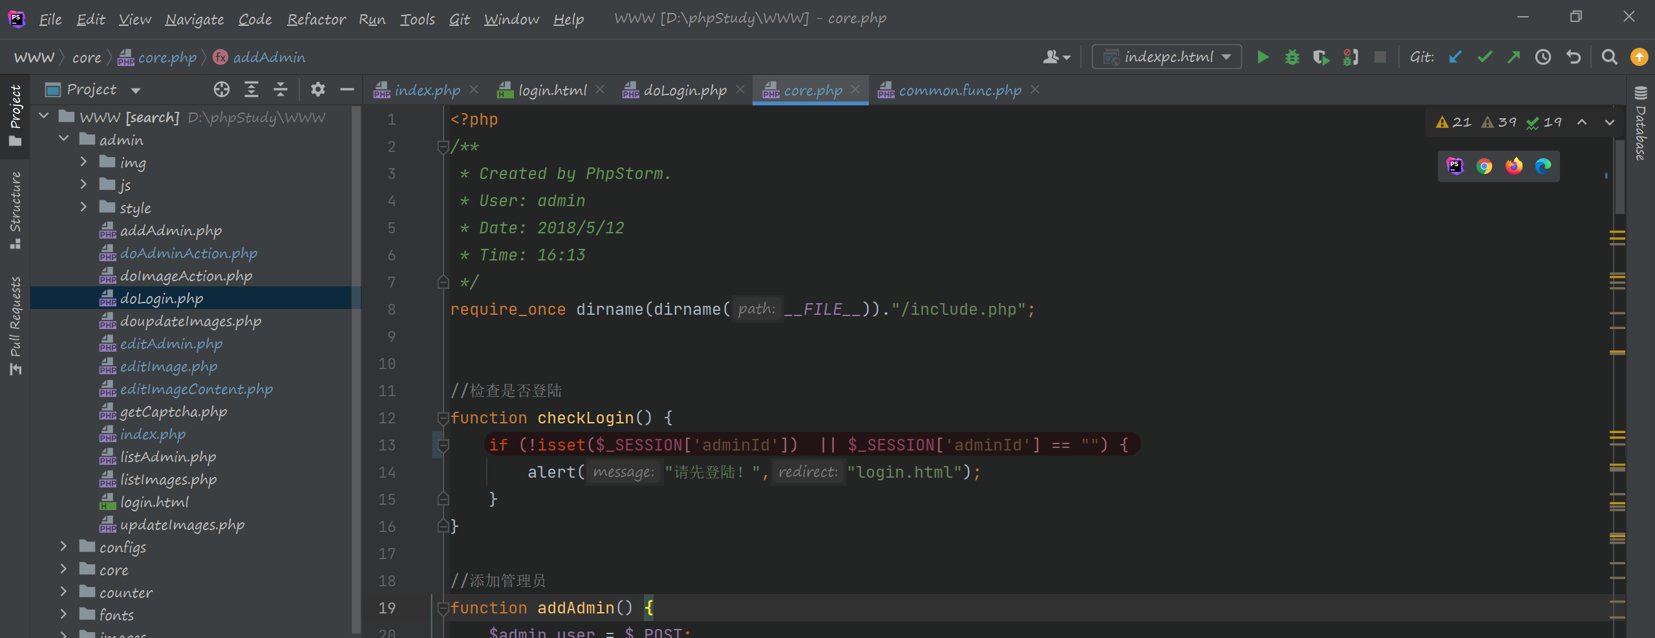Image resolution: width=1655 pixels, height=638 pixels.
Task: Open file in Chrome browser
Action: pos(1484,166)
